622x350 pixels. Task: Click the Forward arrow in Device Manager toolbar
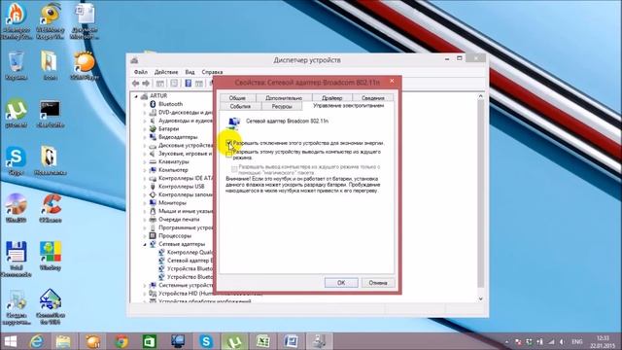146,84
